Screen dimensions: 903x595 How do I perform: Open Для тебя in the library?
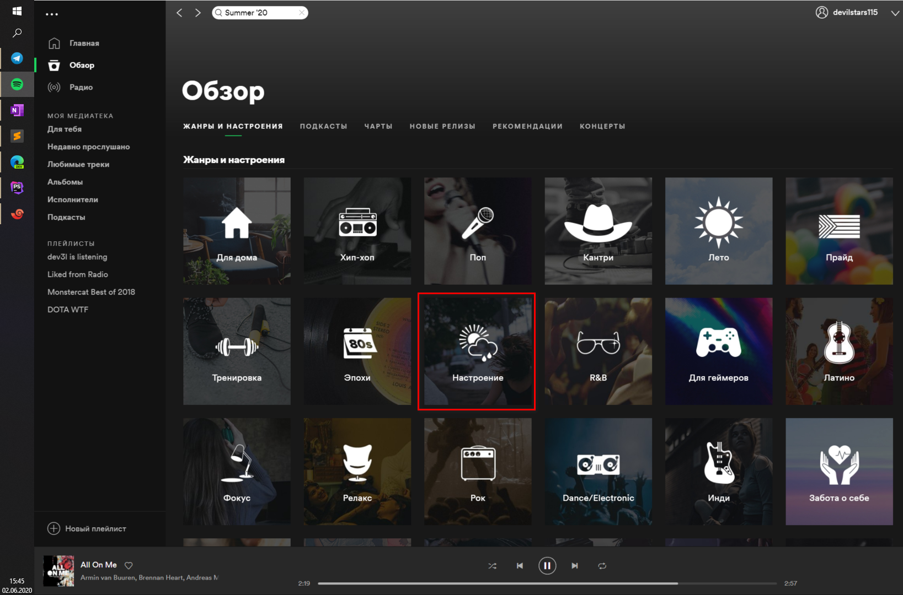(65, 129)
